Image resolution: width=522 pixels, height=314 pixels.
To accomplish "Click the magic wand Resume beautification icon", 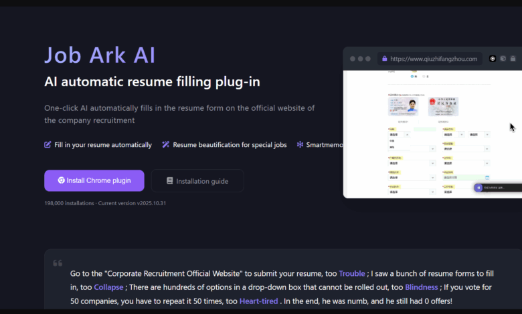I will 165,144.
